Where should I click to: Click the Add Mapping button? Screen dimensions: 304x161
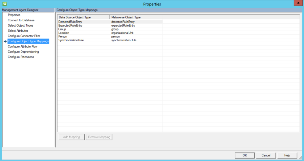point(71,137)
